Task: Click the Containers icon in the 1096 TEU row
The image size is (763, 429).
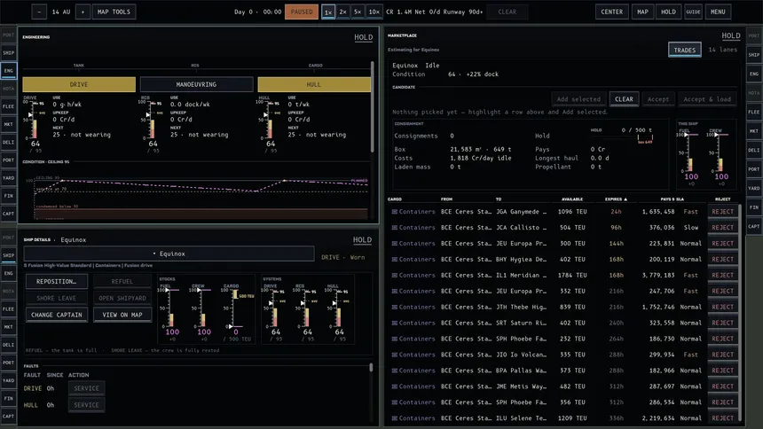Action: click(395, 212)
